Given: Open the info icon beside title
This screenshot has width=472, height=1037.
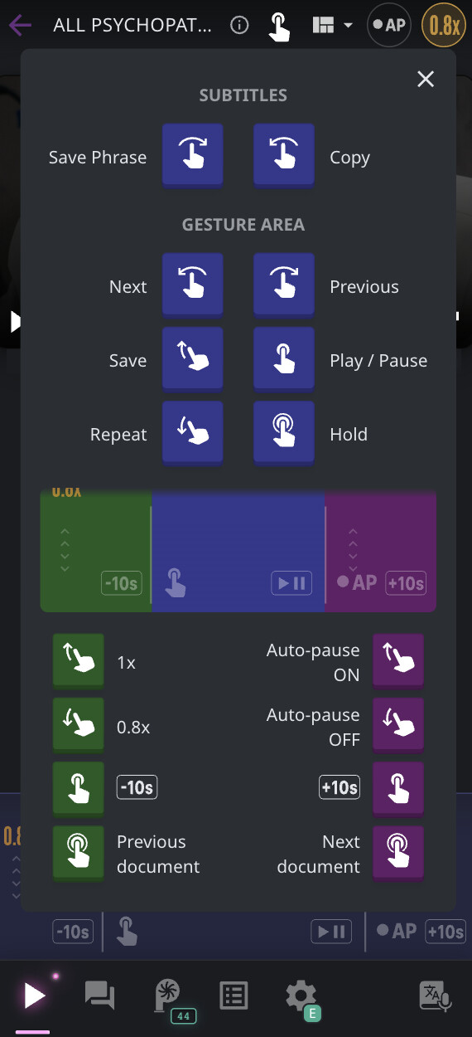Looking at the screenshot, I should pos(239,25).
